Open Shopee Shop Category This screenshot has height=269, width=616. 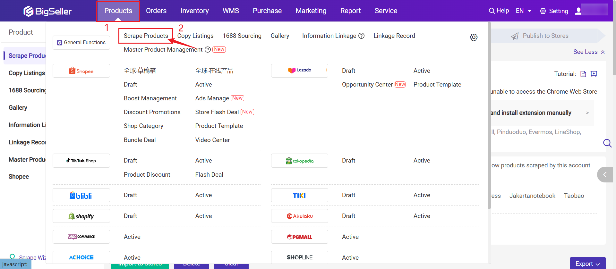click(143, 126)
